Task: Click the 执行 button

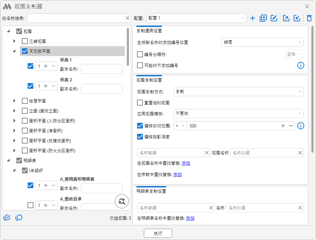Action: click(x=158, y=233)
